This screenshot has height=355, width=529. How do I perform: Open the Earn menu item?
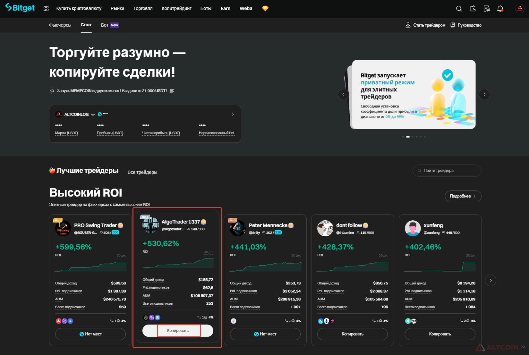point(226,8)
